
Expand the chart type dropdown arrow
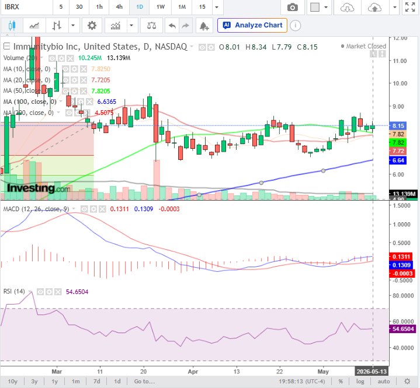tap(73, 26)
